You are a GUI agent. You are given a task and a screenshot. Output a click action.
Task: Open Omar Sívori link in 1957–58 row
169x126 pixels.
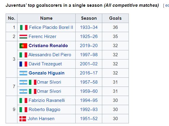tap(49, 82)
